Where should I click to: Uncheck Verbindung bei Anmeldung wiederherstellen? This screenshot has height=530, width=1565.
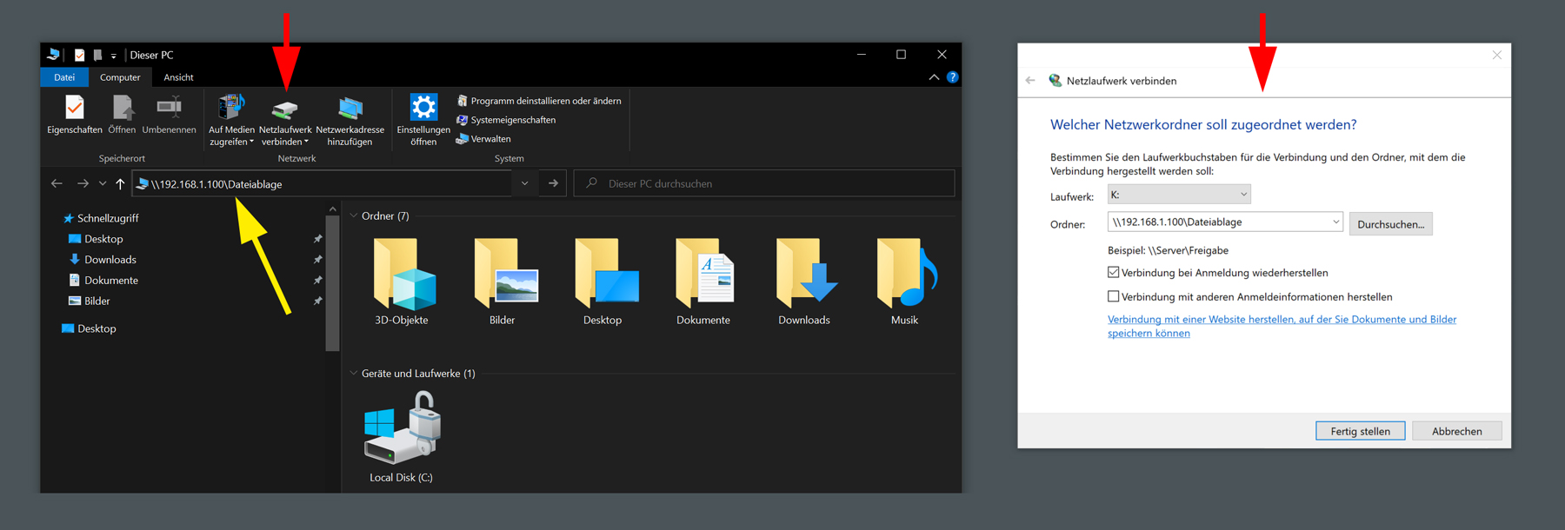pos(1114,273)
